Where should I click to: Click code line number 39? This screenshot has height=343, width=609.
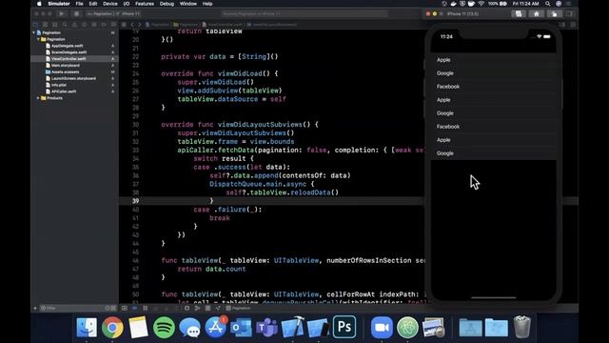(x=135, y=201)
